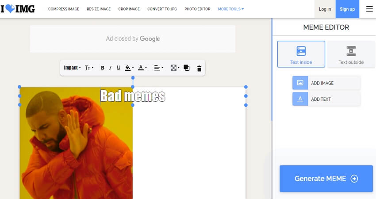Image resolution: width=376 pixels, height=199 pixels.
Task: Open Photo Editor tool
Action: (x=197, y=9)
